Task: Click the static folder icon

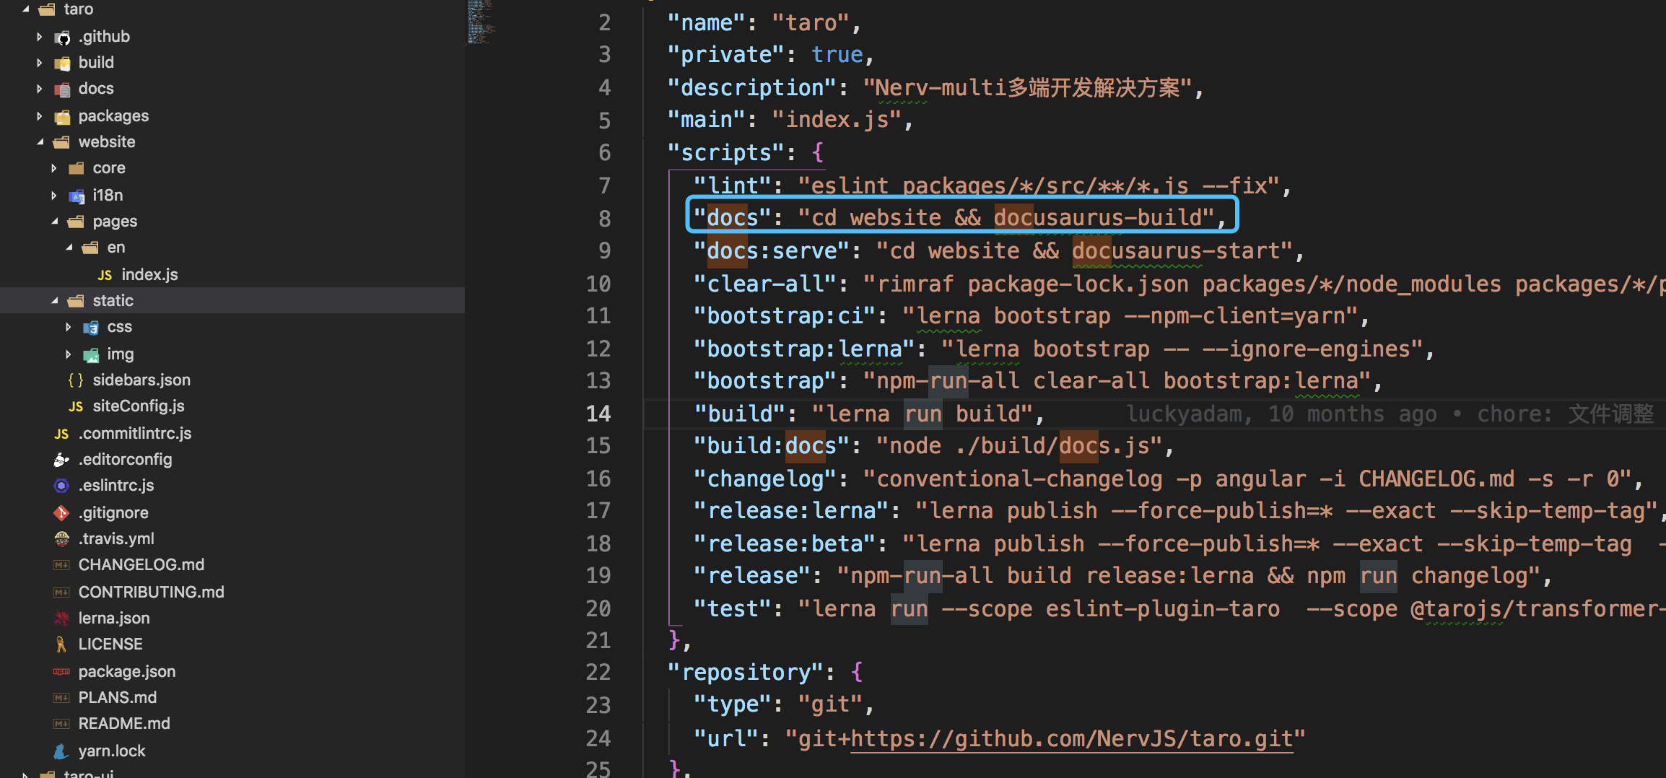Action: (77, 301)
